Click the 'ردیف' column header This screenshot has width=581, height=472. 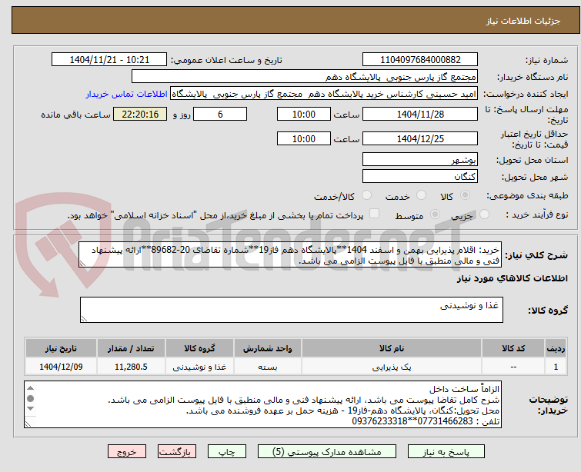pos(556,348)
